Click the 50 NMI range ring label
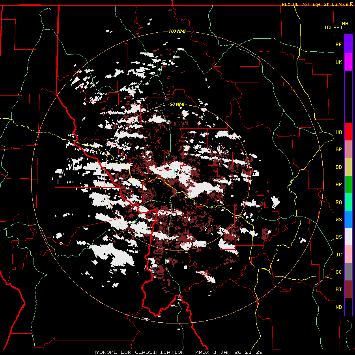Viewport: 355px width, 355px height. pos(177,105)
